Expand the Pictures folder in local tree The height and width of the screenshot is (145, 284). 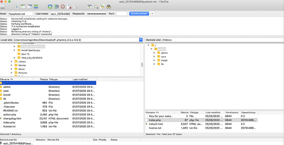[11, 73]
